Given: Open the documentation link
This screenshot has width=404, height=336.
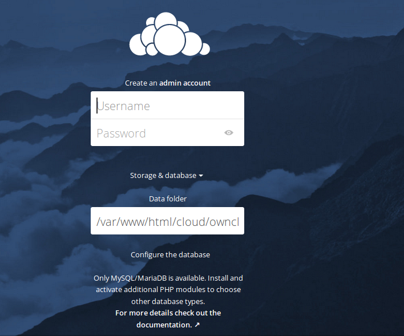Looking at the screenshot, I should click(168, 319).
